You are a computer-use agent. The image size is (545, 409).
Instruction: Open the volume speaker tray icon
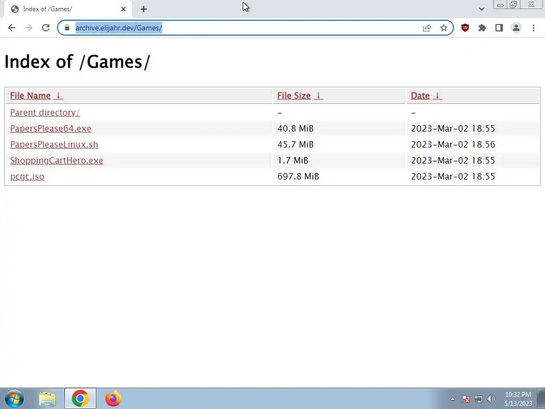click(491, 399)
